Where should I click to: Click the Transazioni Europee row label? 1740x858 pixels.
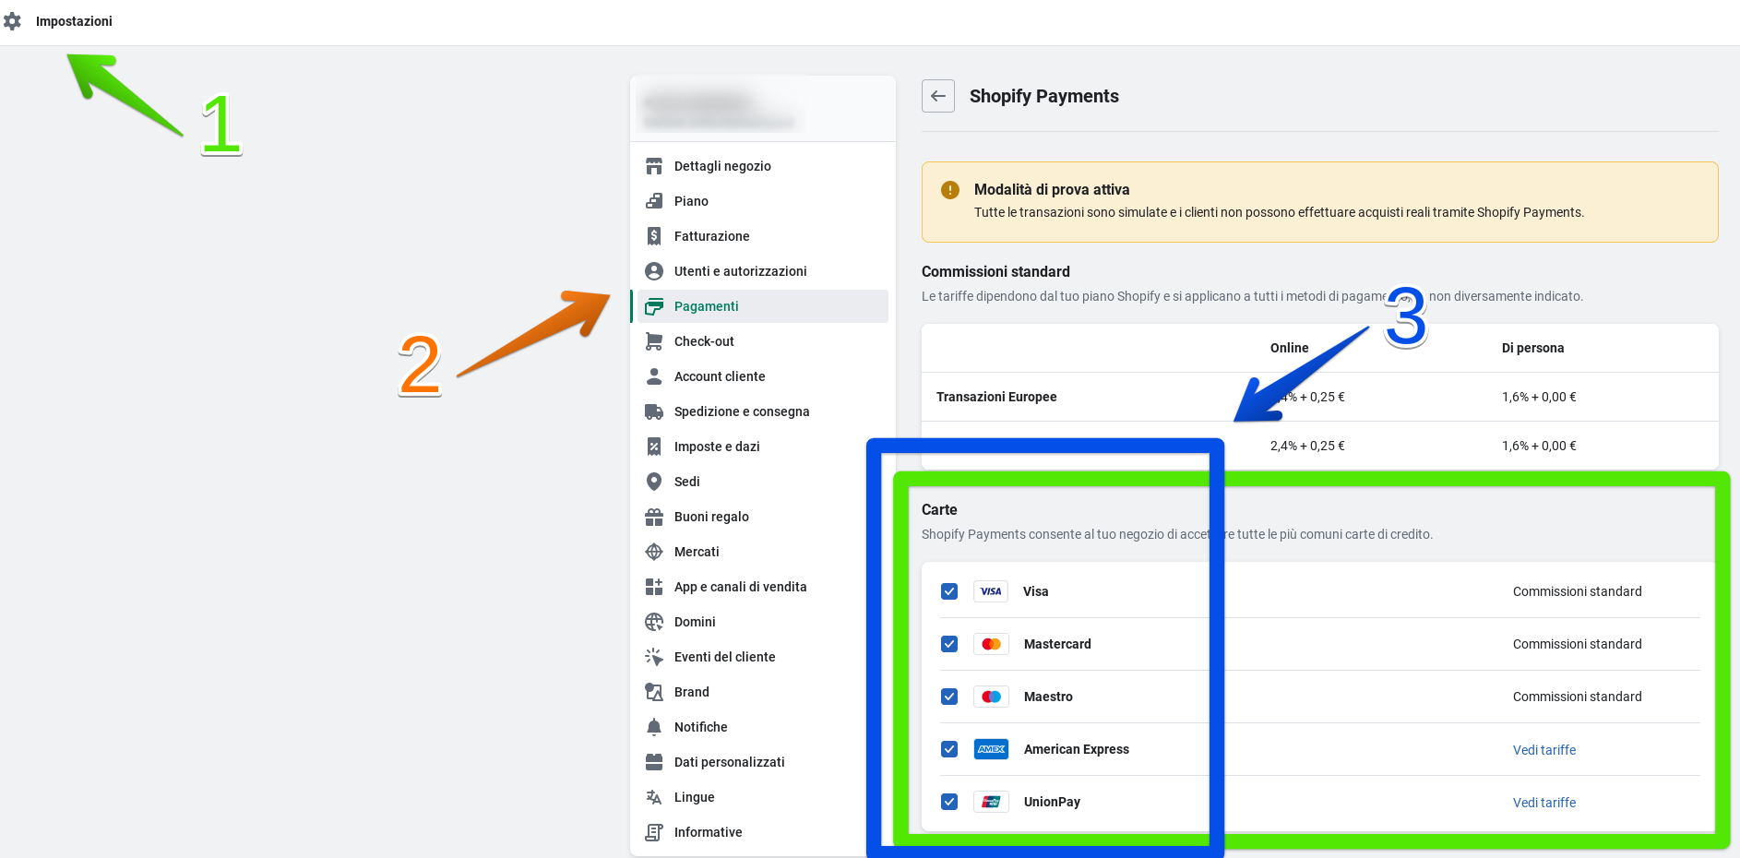(996, 397)
